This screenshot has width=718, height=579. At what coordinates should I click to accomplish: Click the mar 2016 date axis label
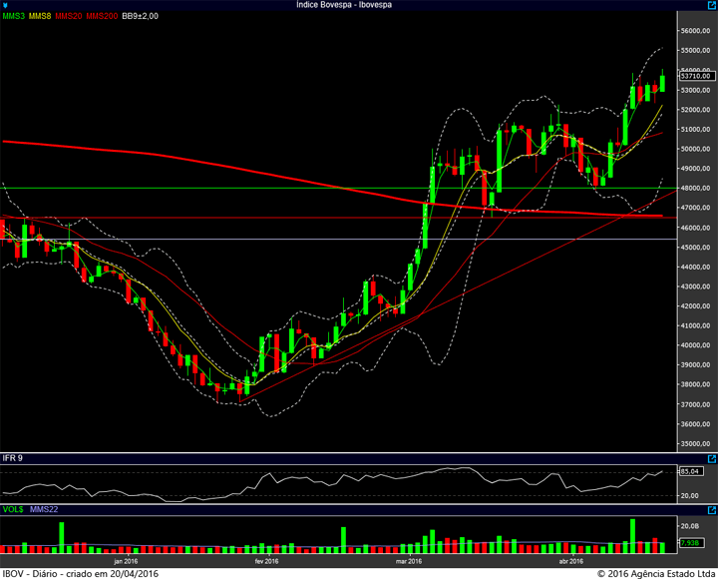coord(409,561)
